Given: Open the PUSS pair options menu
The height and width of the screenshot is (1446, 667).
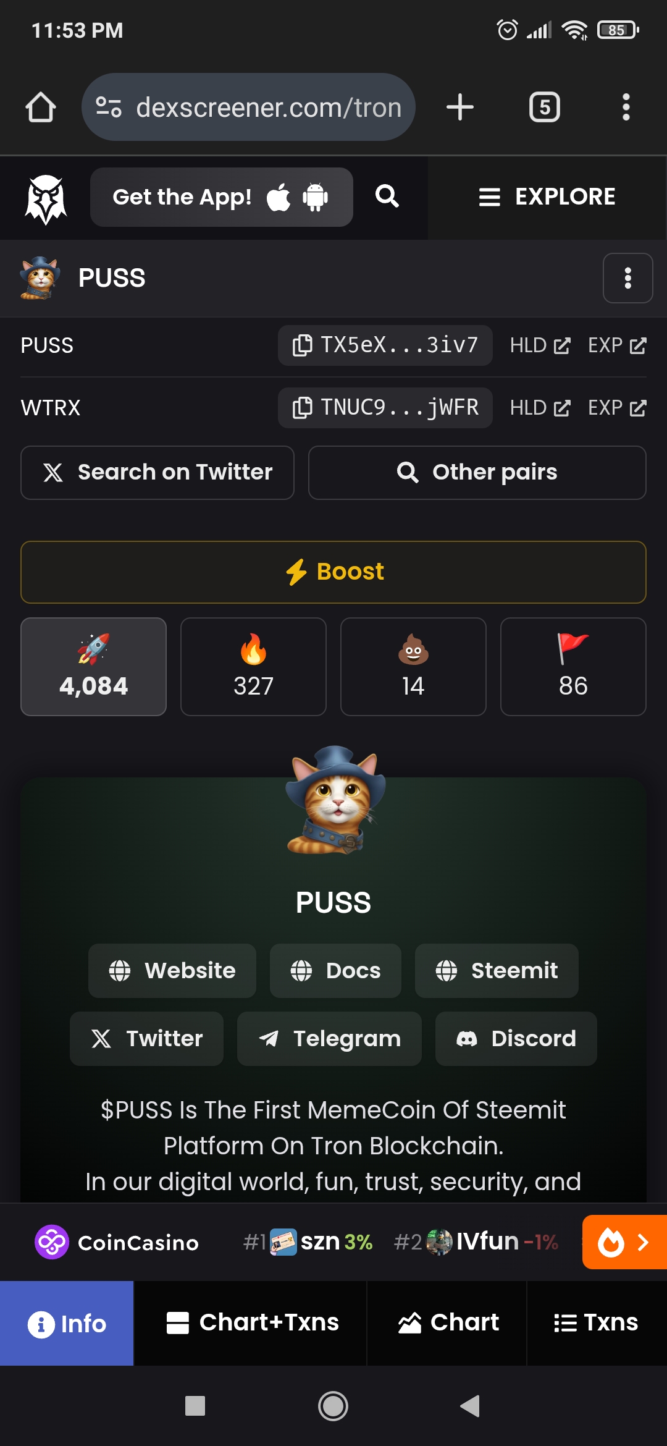Looking at the screenshot, I should pos(627,278).
